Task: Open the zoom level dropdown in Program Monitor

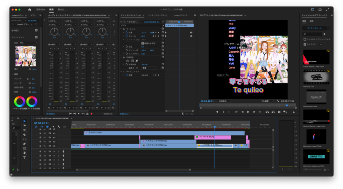Action: coord(225,101)
